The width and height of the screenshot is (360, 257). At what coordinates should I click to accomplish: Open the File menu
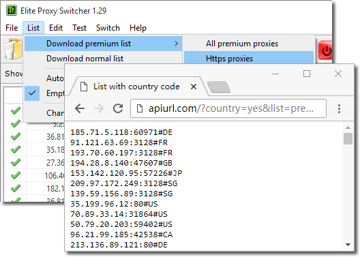12,28
